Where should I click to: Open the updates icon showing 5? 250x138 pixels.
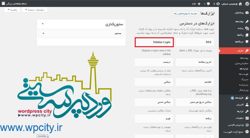(x=218, y=4)
